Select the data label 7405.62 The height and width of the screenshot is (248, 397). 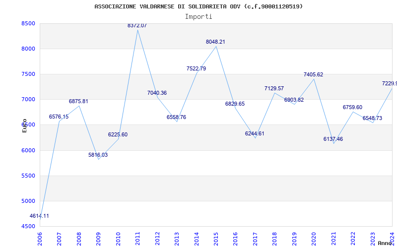314,75
